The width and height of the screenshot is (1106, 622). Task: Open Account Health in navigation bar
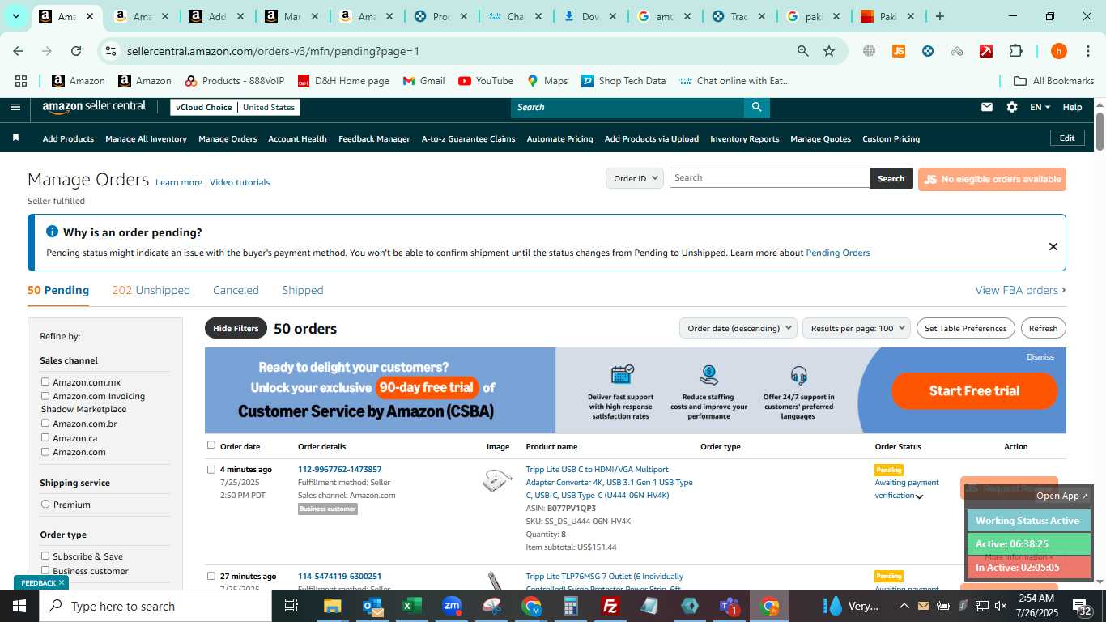click(297, 138)
